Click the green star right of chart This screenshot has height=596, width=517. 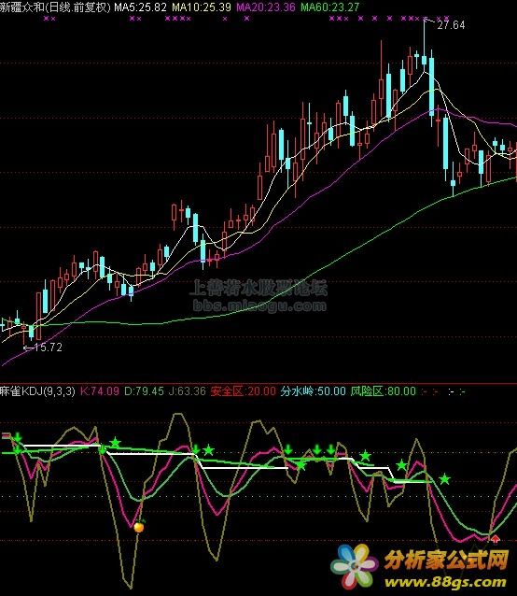tap(444, 479)
